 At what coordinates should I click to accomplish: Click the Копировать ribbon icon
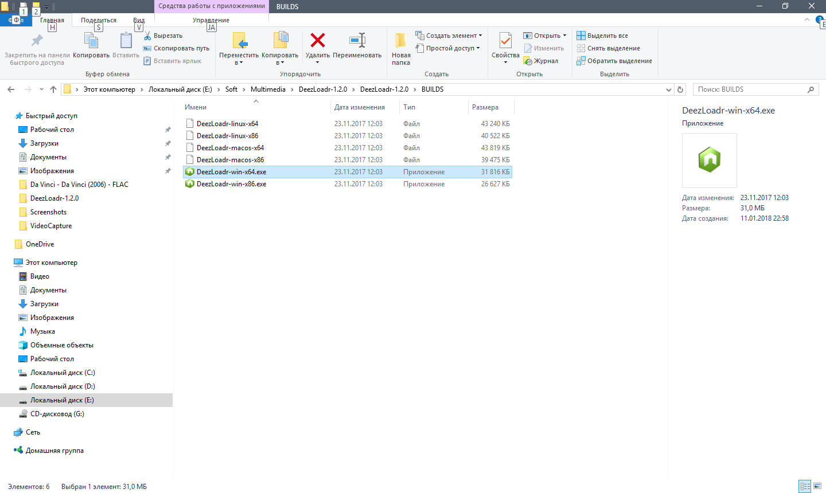91,40
